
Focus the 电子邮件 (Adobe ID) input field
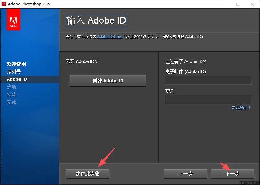[x=208, y=80]
